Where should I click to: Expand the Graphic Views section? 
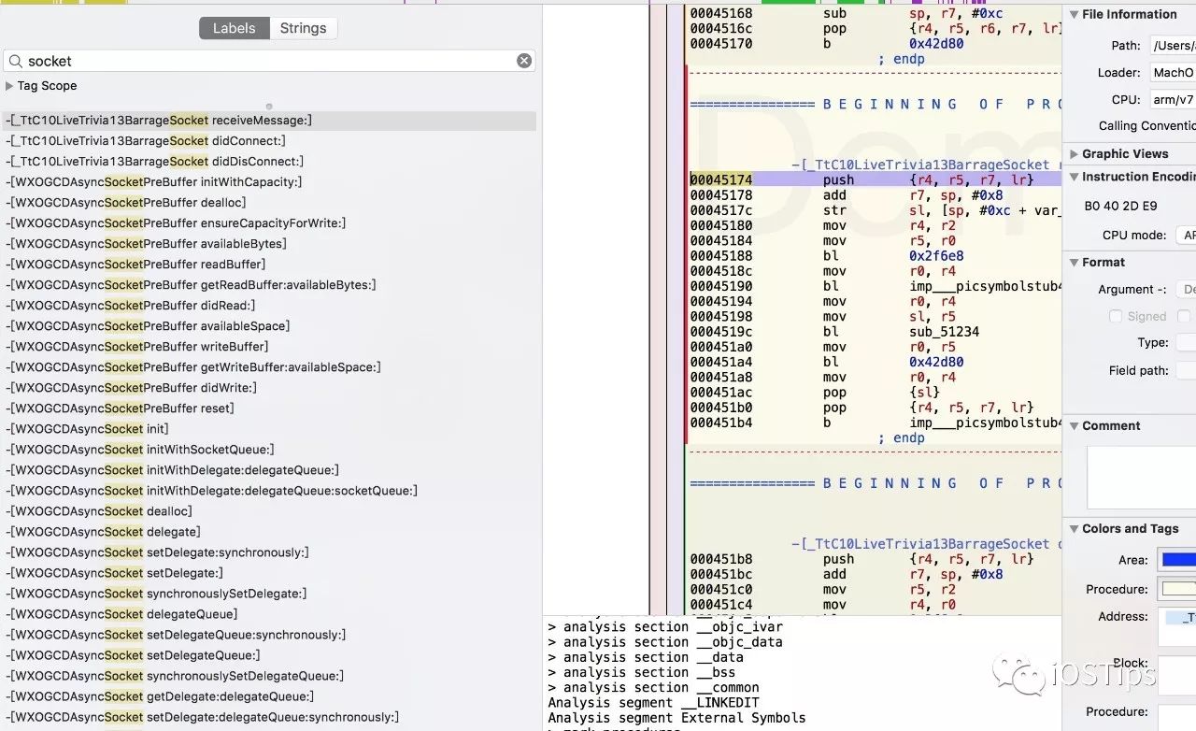[1073, 154]
